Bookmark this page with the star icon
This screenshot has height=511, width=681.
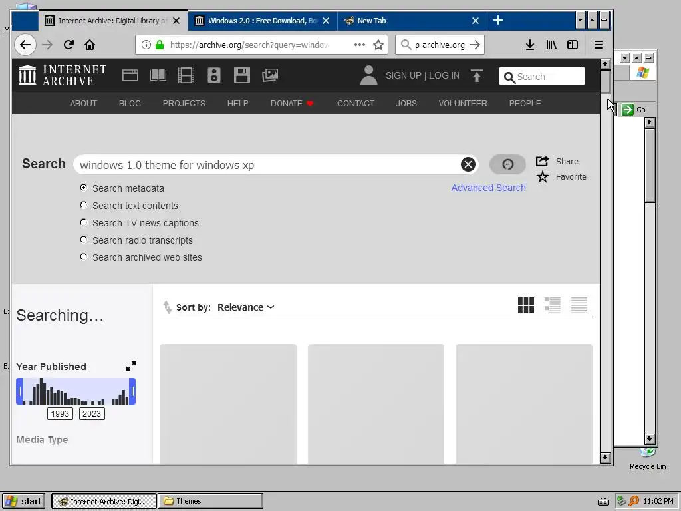378,45
